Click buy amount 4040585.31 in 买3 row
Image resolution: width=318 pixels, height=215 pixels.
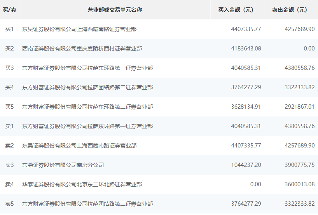pos(246,68)
